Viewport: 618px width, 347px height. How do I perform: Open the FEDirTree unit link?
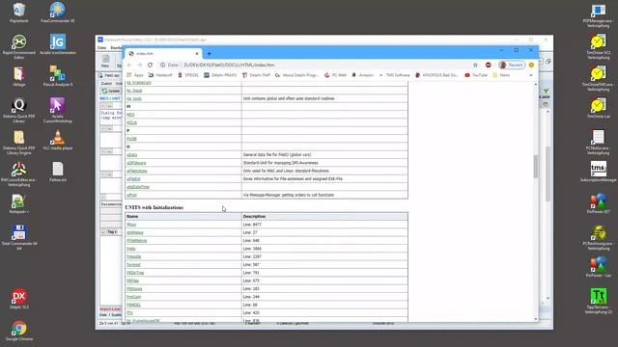[135, 273]
